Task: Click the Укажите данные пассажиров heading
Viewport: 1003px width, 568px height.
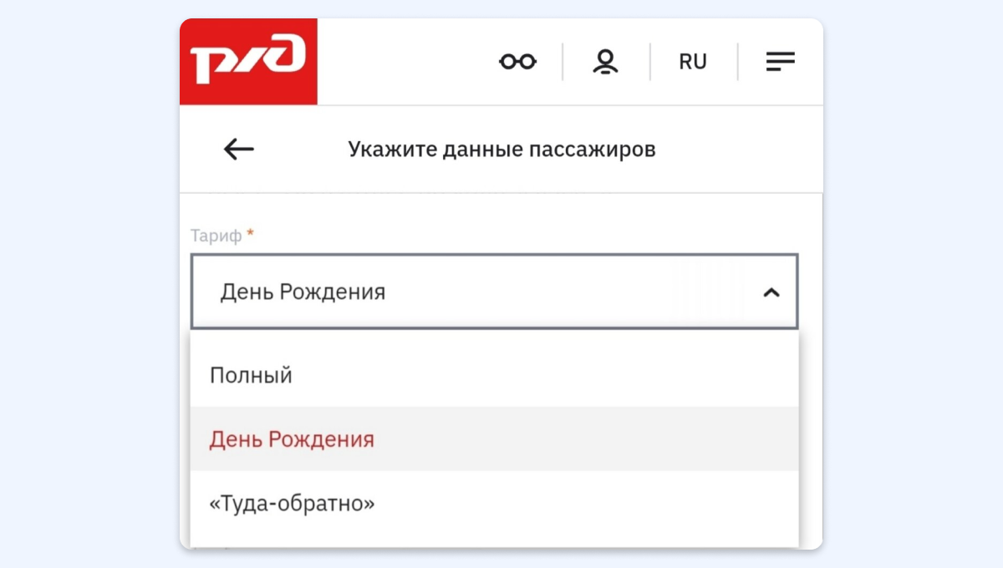Action: (x=501, y=150)
